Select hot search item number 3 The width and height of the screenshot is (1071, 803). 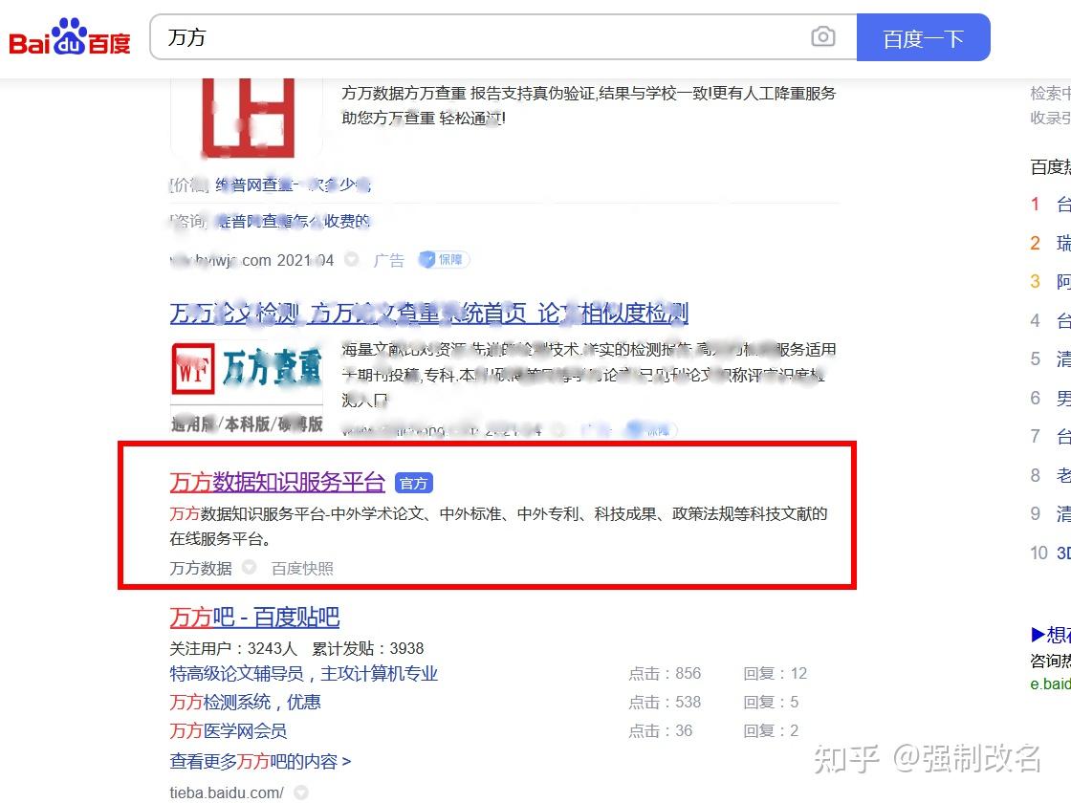(x=1050, y=281)
